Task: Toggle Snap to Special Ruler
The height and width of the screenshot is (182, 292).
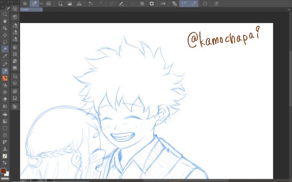Action: click(194, 4)
